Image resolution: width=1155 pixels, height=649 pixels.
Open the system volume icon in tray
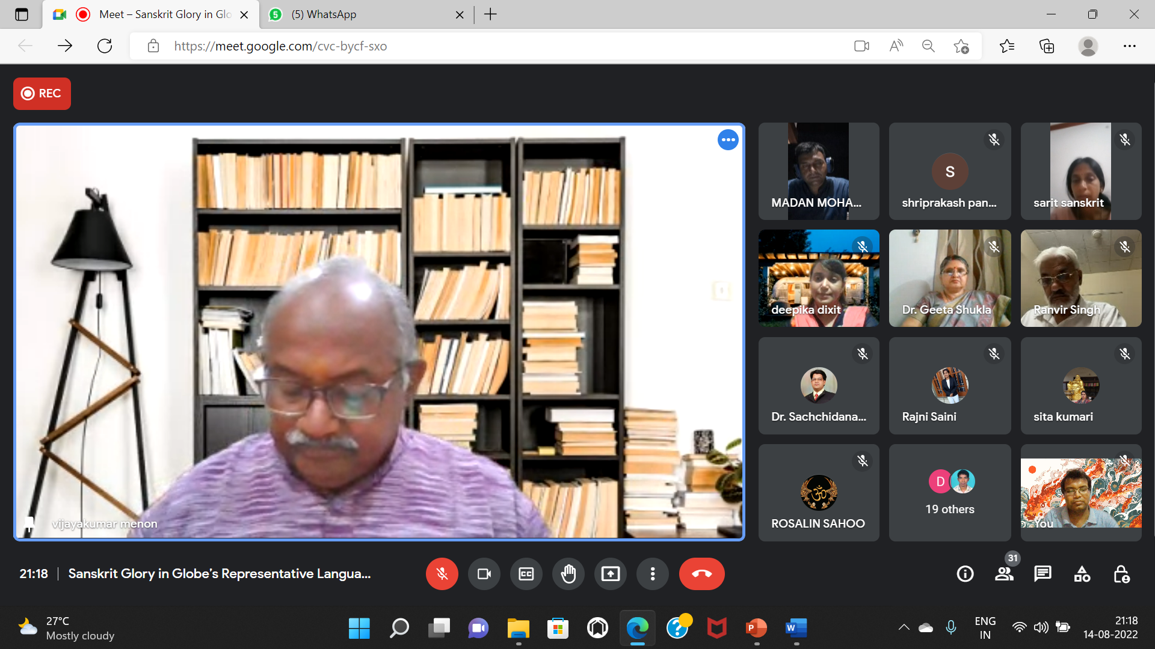coord(1041,627)
